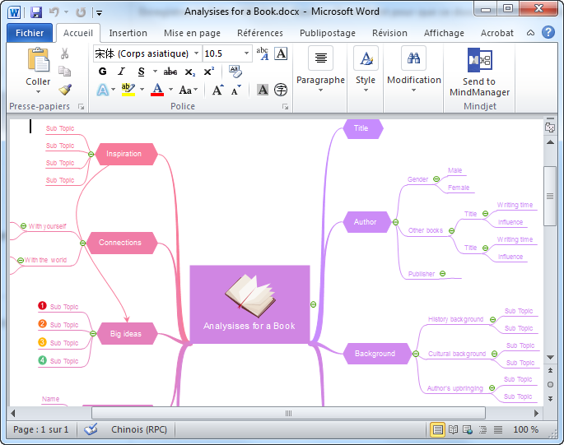Toggle subscript formatting
The image size is (564, 445).
point(190,72)
